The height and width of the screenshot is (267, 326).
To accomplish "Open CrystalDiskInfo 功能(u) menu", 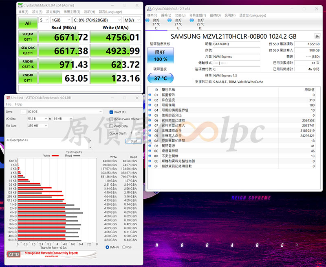I will pos(180,15).
